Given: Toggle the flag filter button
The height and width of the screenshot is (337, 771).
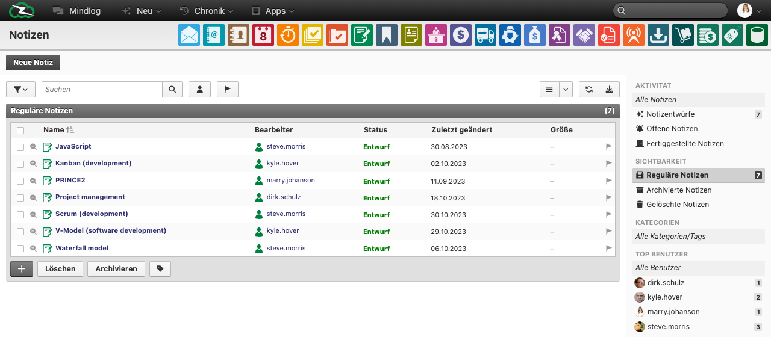Looking at the screenshot, I should [x=227, y=89].
